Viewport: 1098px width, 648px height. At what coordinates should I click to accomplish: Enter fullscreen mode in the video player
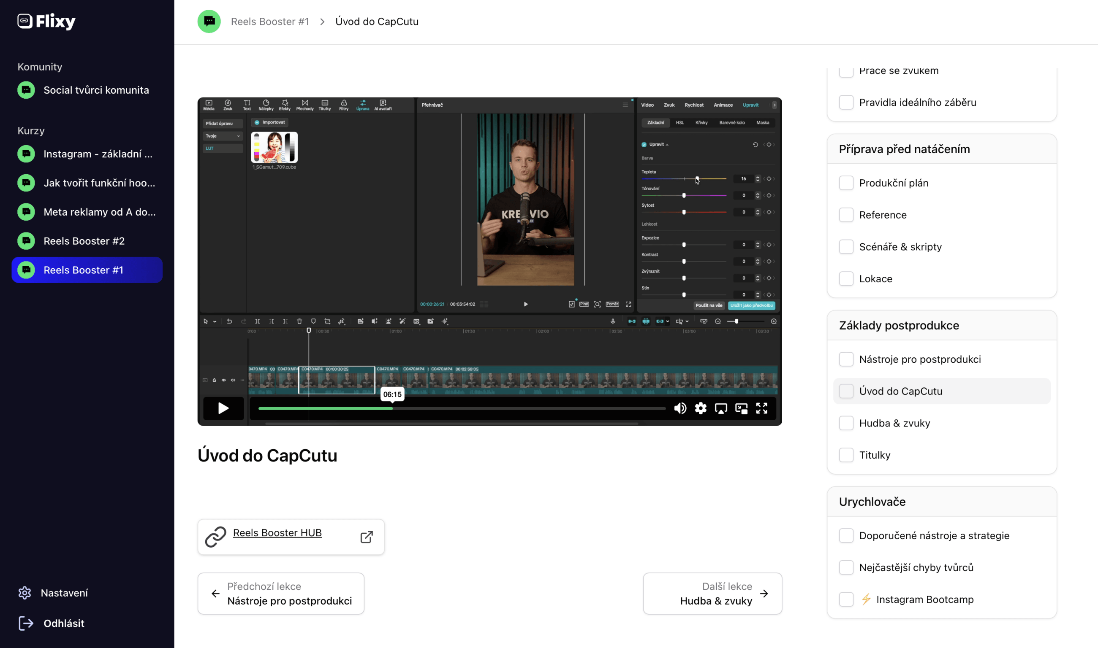(x=762, y=408)
